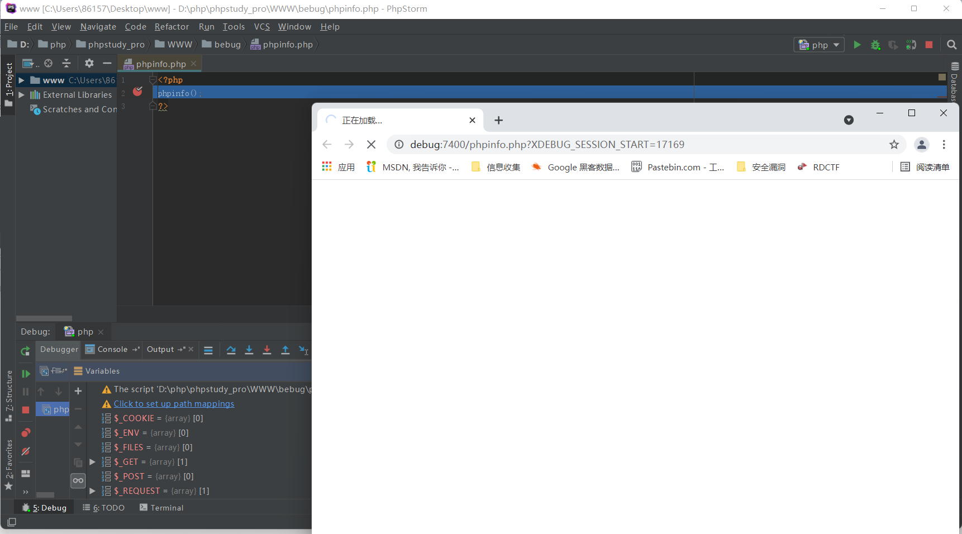Click Resume Program icon in Debug panel
This screenshot has width=962, height=534.
[26, 374]
